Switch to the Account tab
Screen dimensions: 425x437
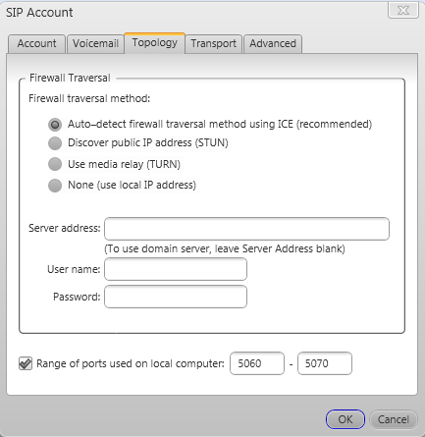point(36,43)
